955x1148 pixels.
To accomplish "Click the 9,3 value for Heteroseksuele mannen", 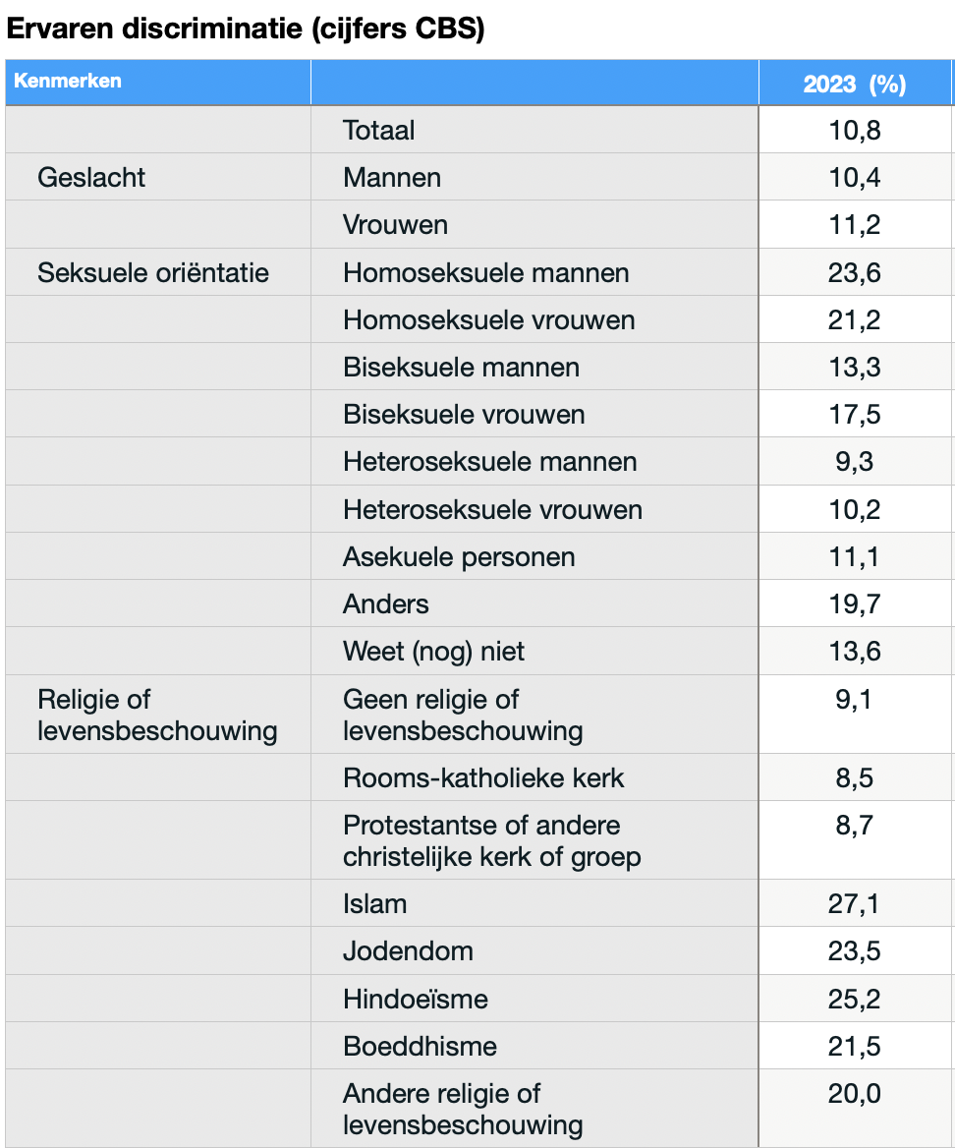I will [x=854, y=461].
